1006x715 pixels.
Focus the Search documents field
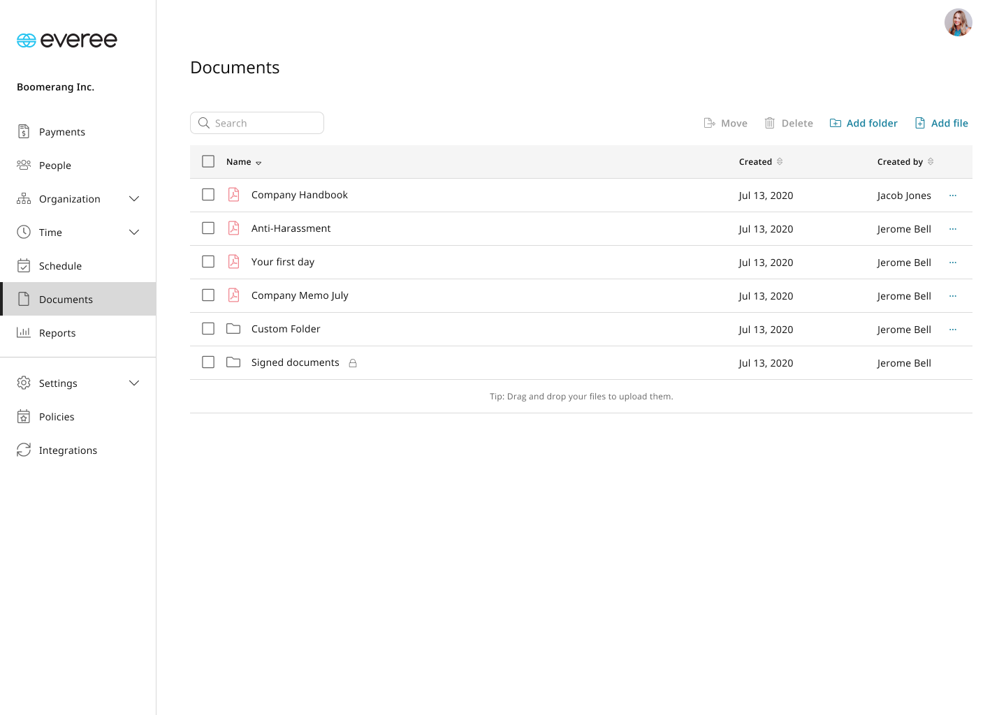coord(257,123)
